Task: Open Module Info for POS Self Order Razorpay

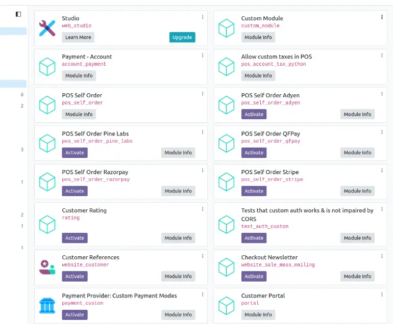Action: click(178, 191)
